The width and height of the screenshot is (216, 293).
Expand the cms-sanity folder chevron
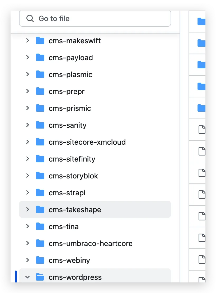click(27, 125)
